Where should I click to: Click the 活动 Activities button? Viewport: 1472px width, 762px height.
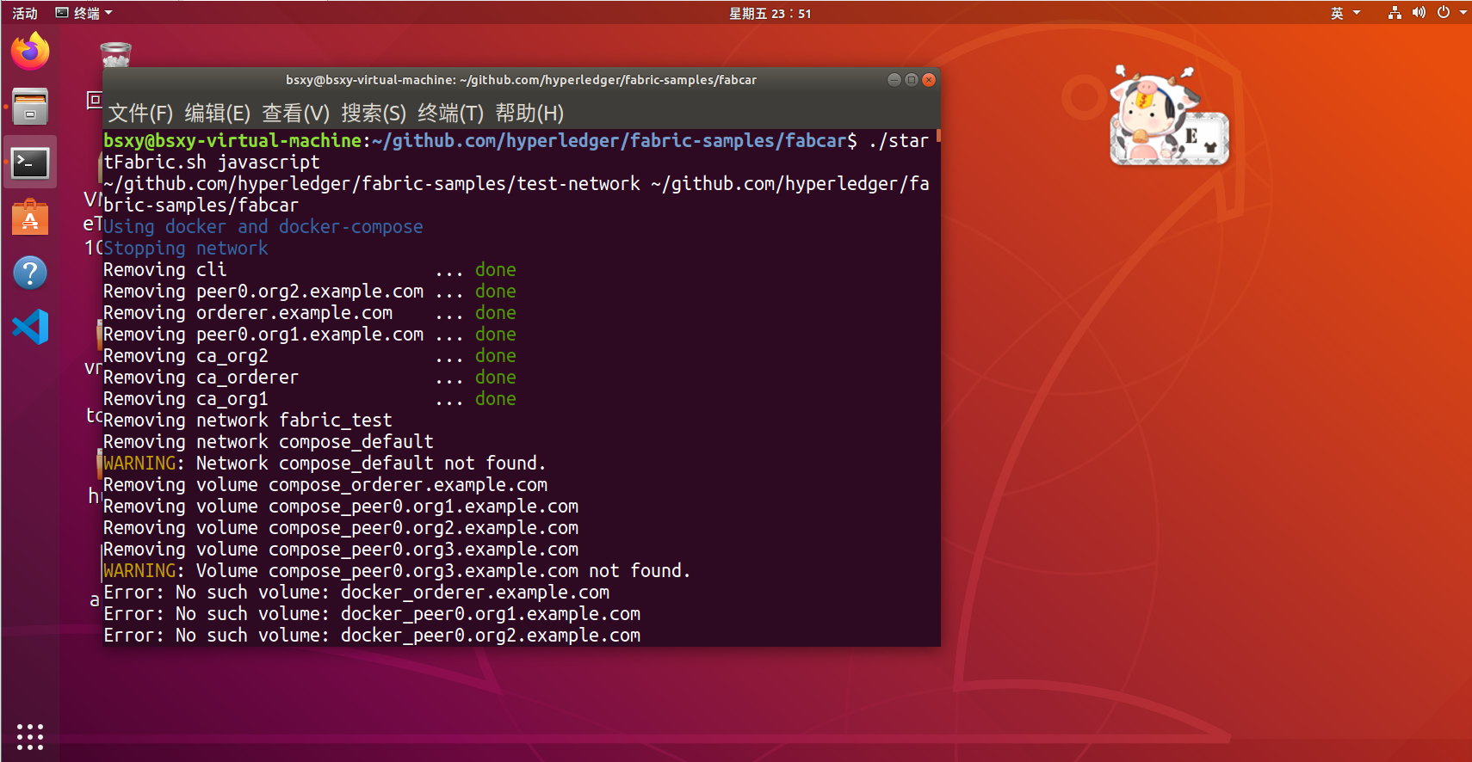[25, 13]
